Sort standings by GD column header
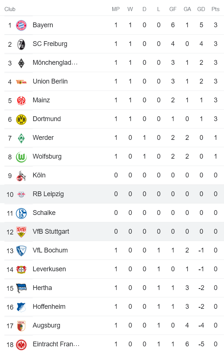Screen dimensions: 224x357 tap(201, 9)
